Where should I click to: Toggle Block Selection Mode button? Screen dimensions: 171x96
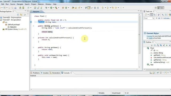click(95, 8)
